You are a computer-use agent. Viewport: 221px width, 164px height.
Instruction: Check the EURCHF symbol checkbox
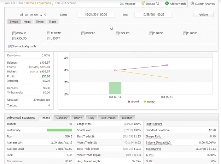(185, 33)
